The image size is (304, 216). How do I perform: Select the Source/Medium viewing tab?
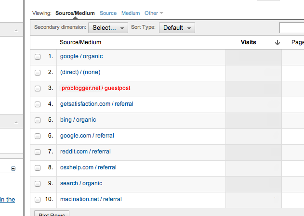tap(75, 13)
